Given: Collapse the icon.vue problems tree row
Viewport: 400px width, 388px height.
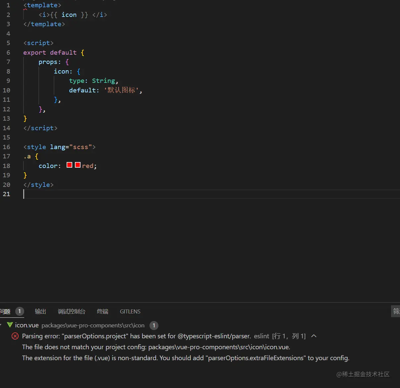Looking at the screenshot, I should [1, 325].
